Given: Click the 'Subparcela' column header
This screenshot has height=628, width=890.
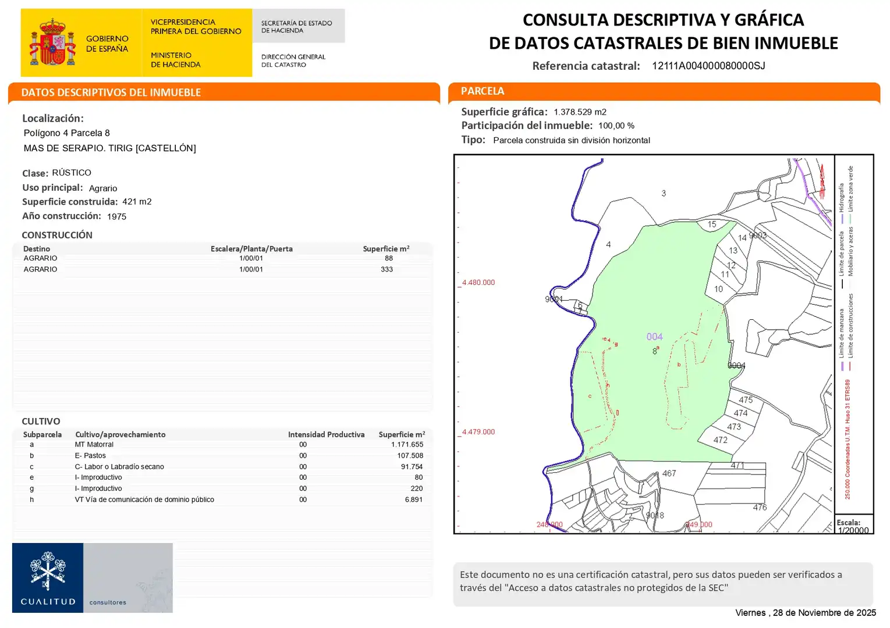Looking at the screenshot, I should tap(42, 434).
